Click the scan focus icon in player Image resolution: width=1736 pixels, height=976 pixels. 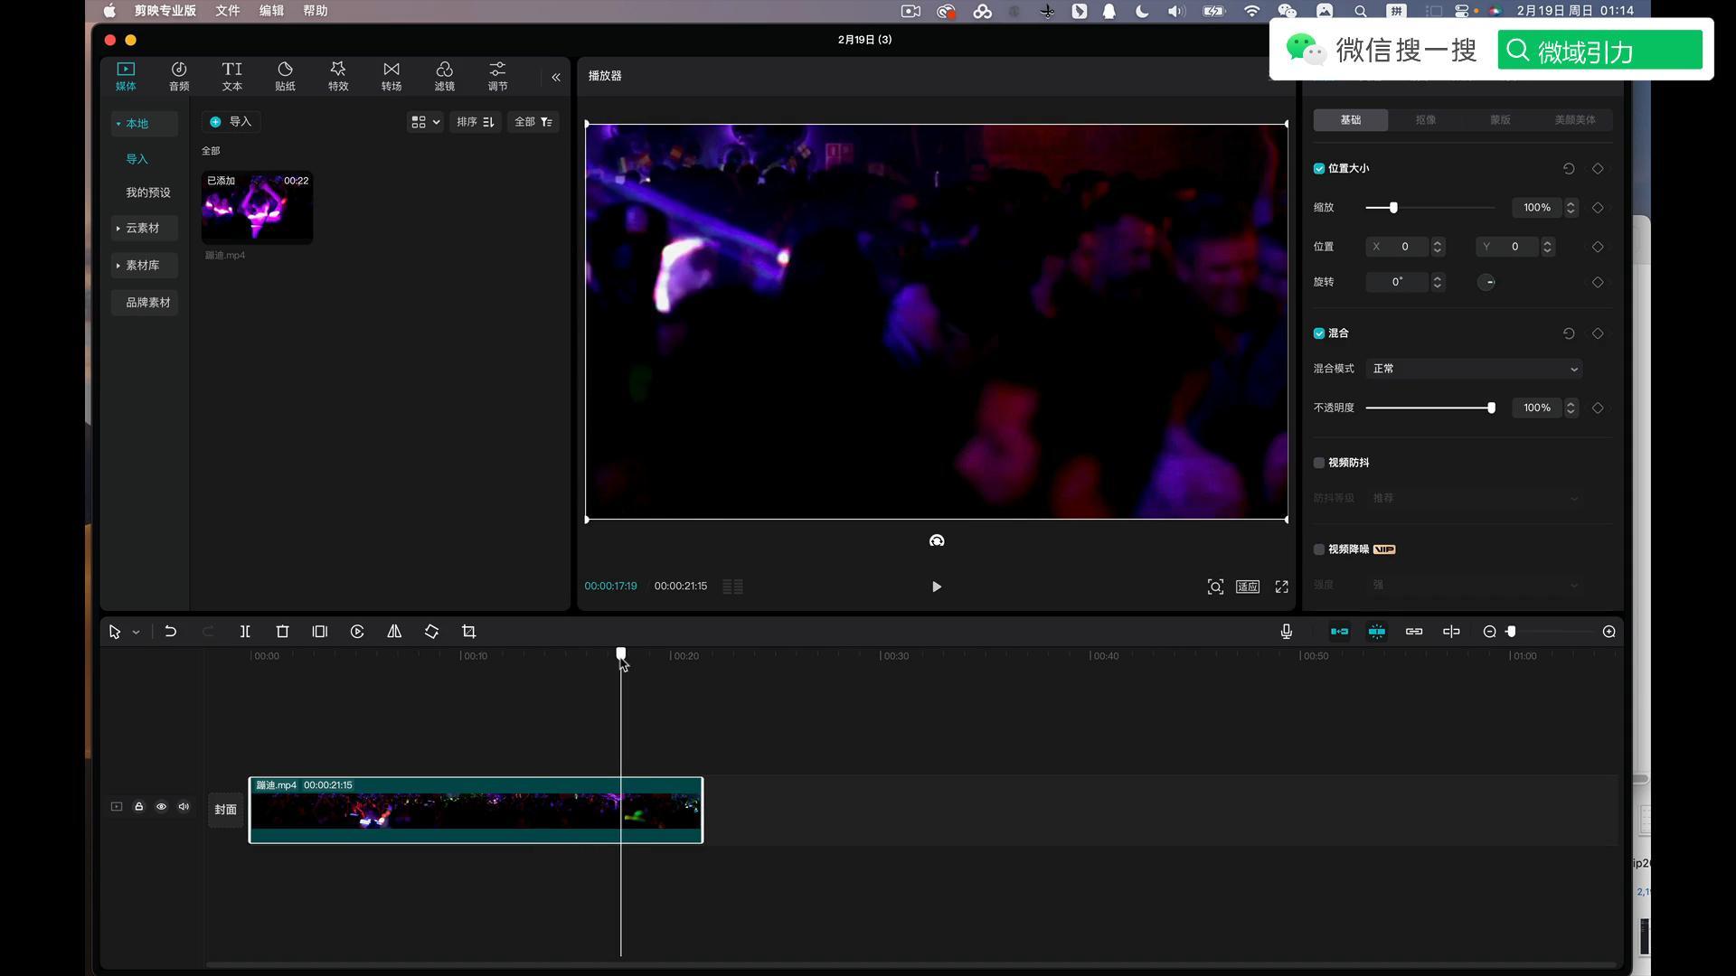(1215, 587)
